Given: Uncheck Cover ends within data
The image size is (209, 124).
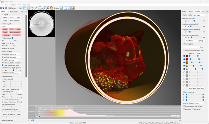Looking at the screenshot, I should tap(3, 65).
